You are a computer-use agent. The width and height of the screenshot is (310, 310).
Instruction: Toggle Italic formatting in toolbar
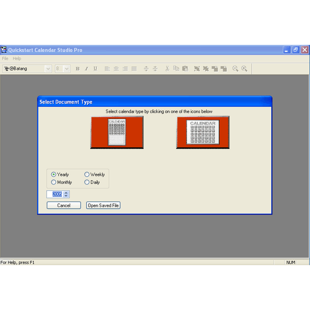point(87,69)
